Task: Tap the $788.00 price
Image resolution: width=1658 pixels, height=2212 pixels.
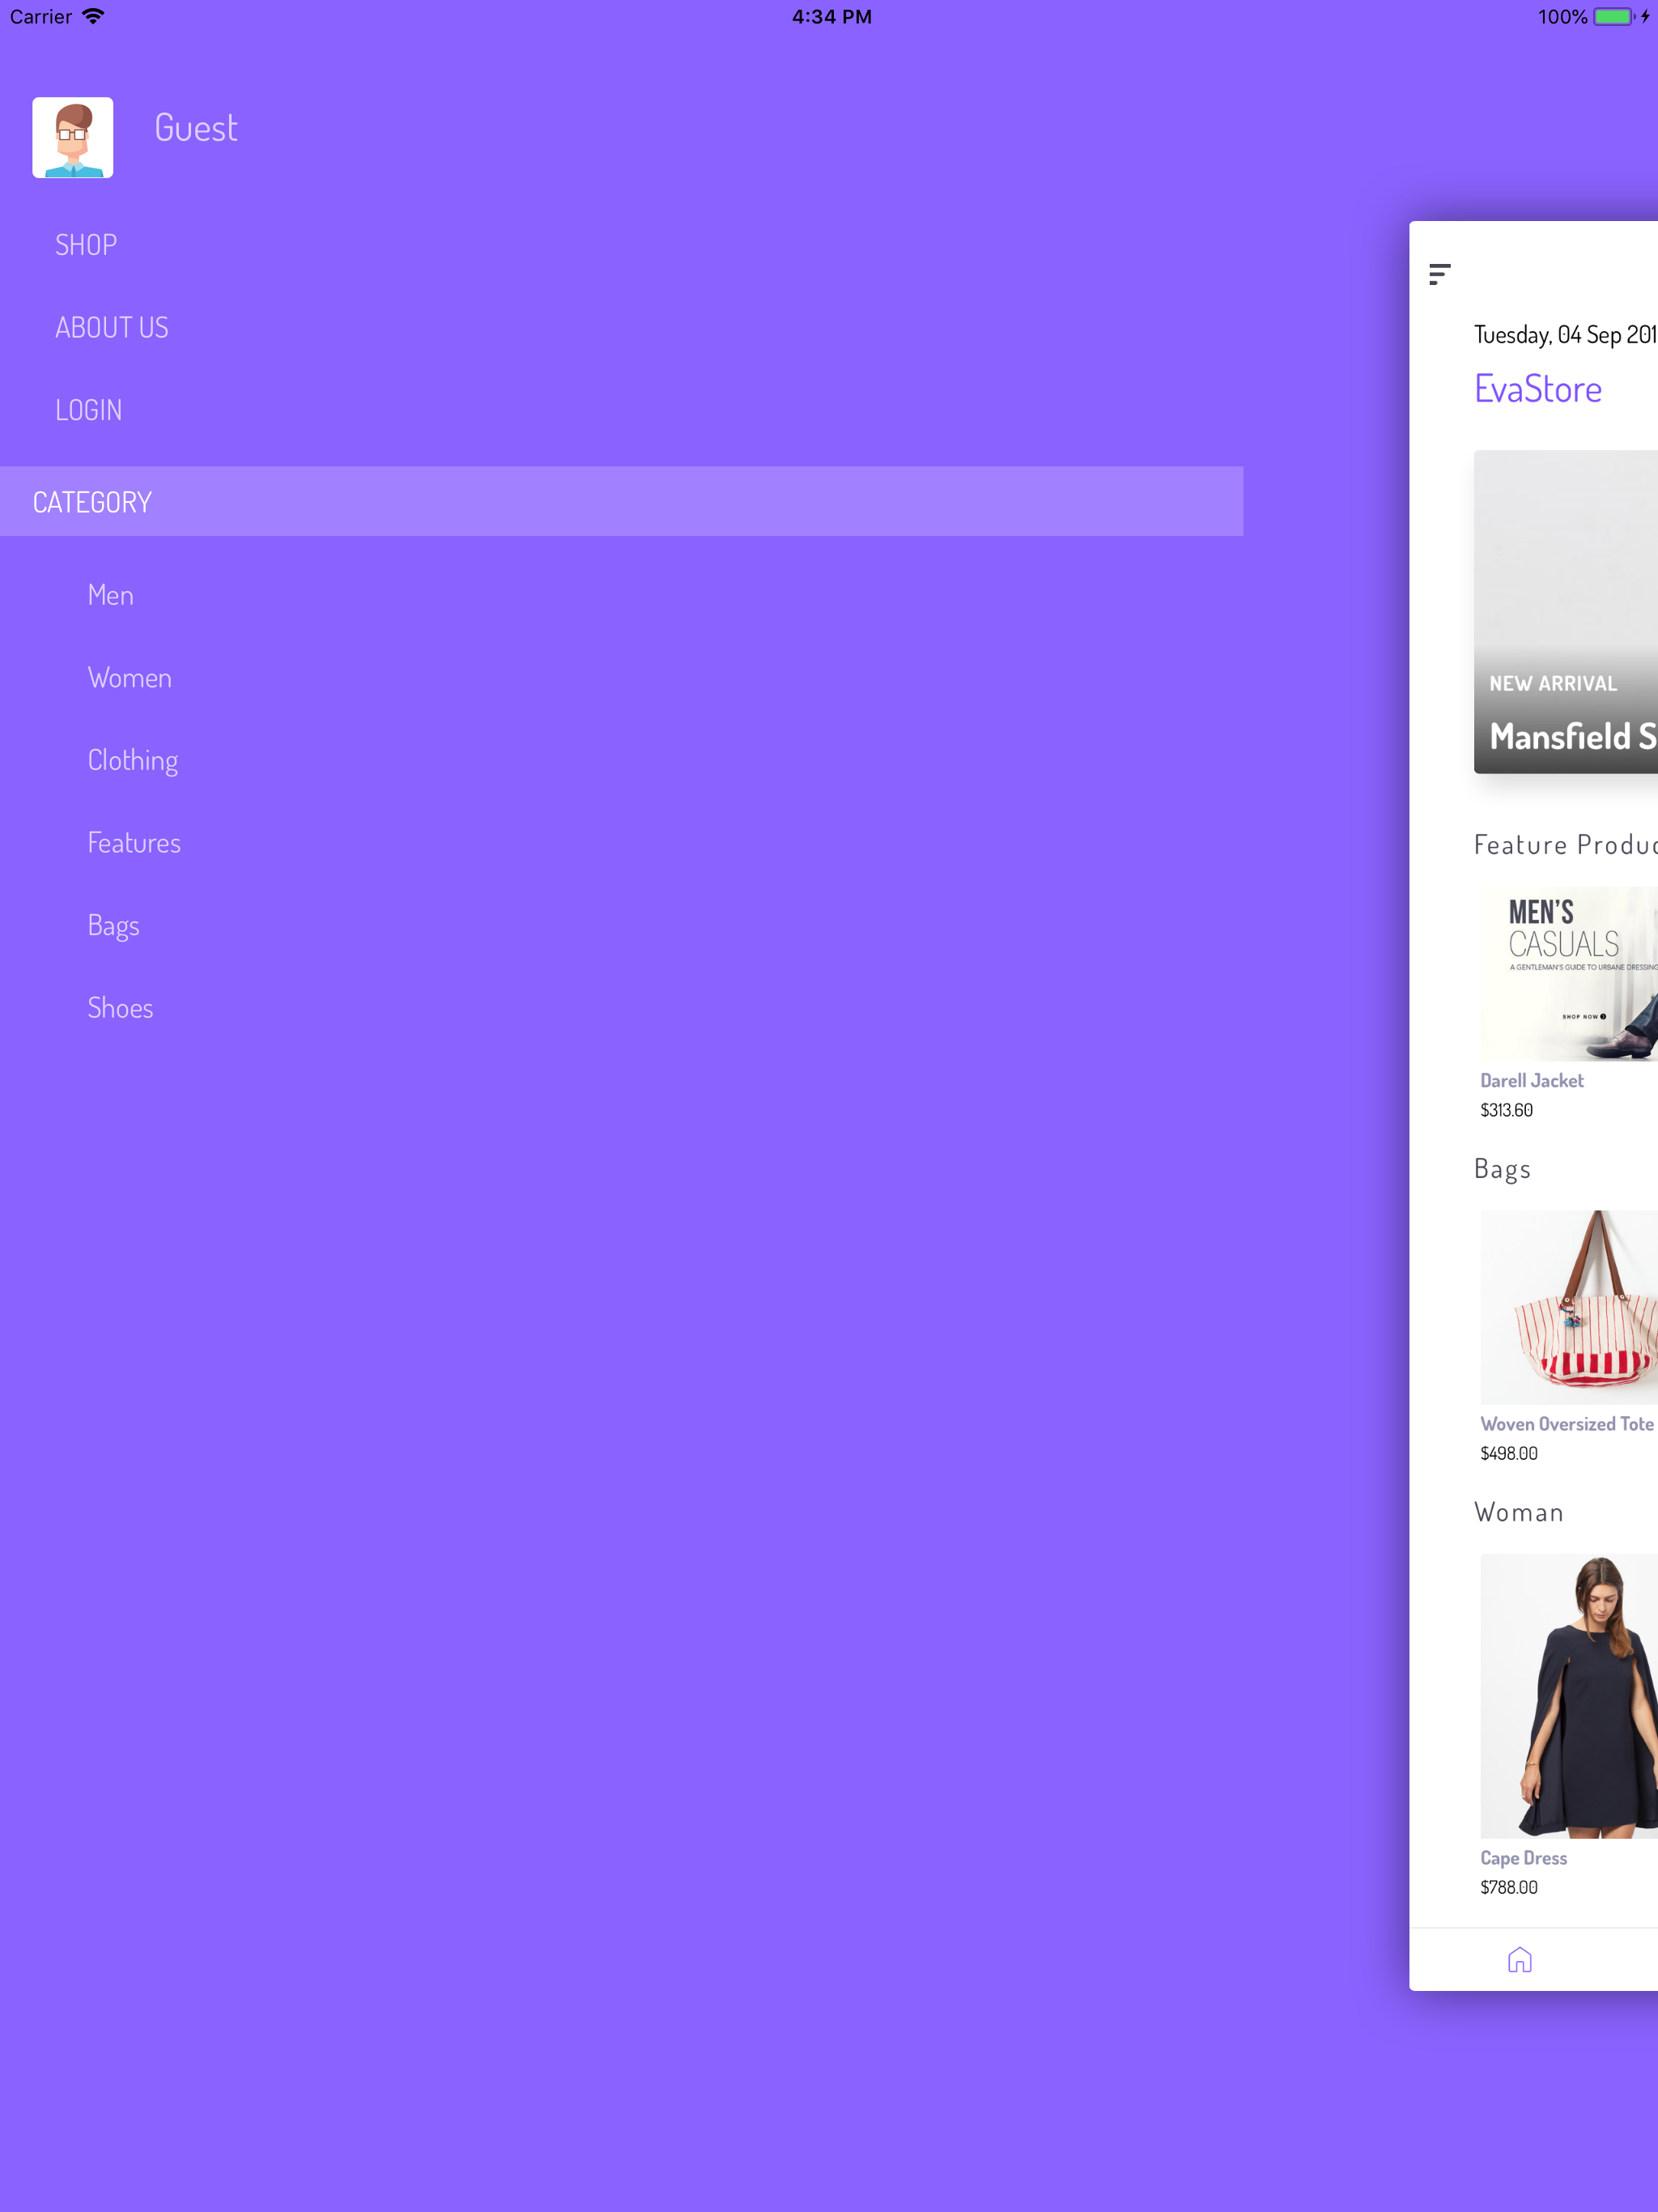Action: coord(1508,1887)
